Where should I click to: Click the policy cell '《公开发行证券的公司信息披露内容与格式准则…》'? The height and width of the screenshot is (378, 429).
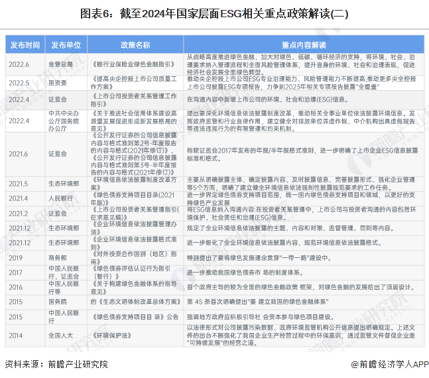point(134,154)
